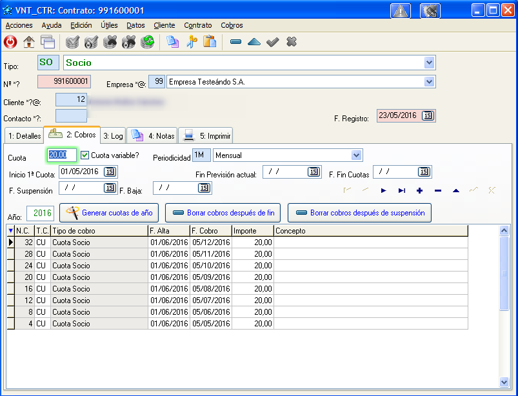Open the Acciones menu
Viewport: 518px width, 396px height.
[19, 25]
